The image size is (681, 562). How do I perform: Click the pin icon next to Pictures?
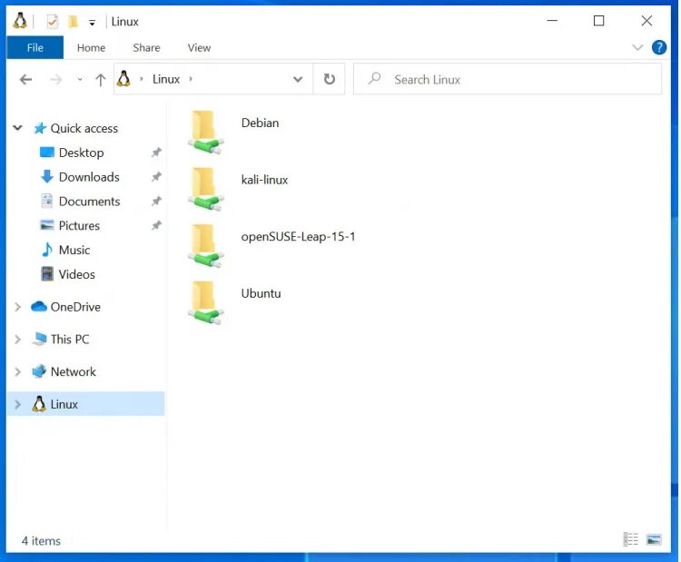(156, 225)
